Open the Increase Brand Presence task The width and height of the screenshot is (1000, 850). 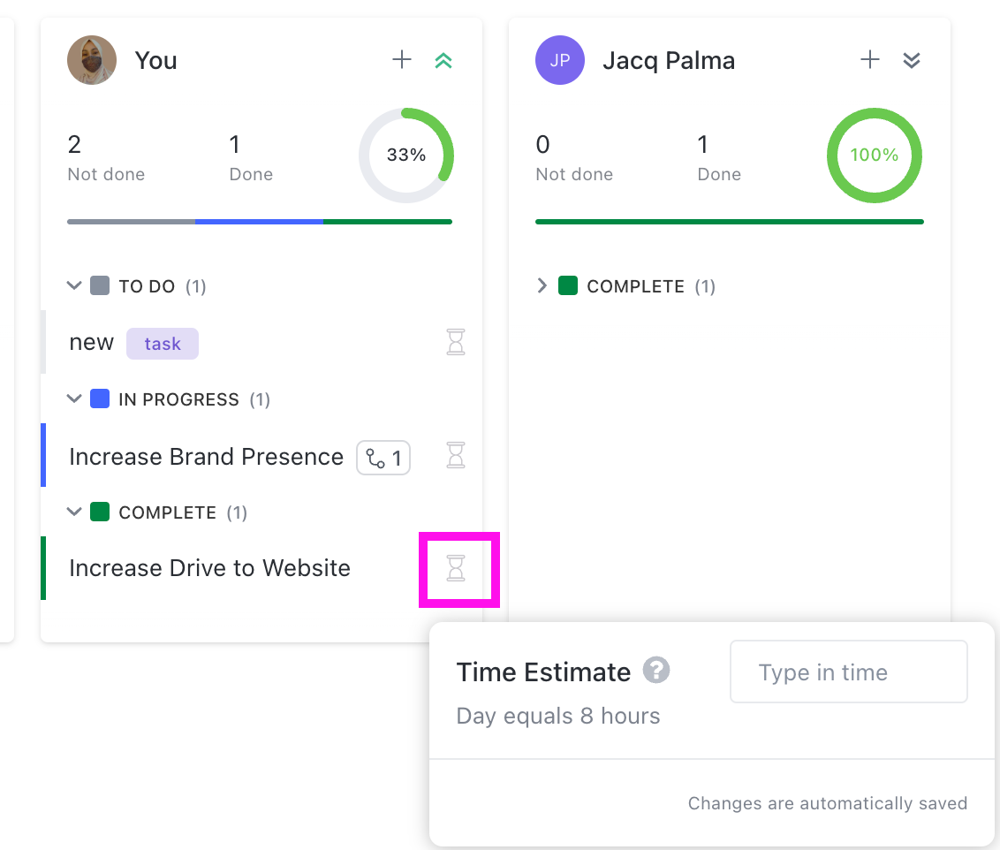(206, 457)
